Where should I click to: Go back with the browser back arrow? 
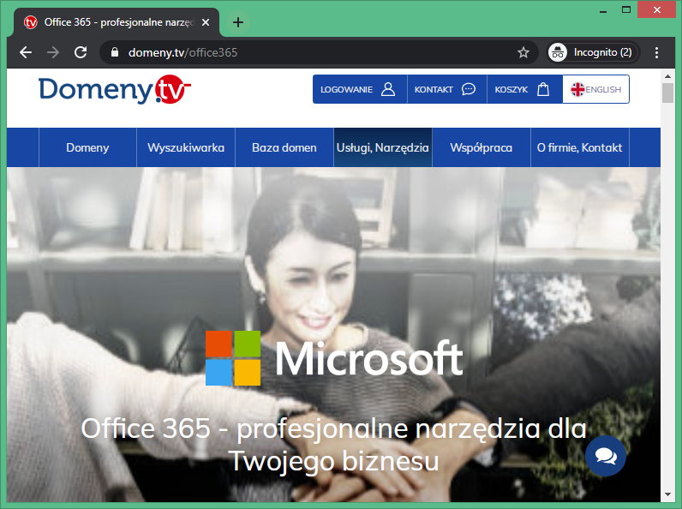click(x=26, y=52)
